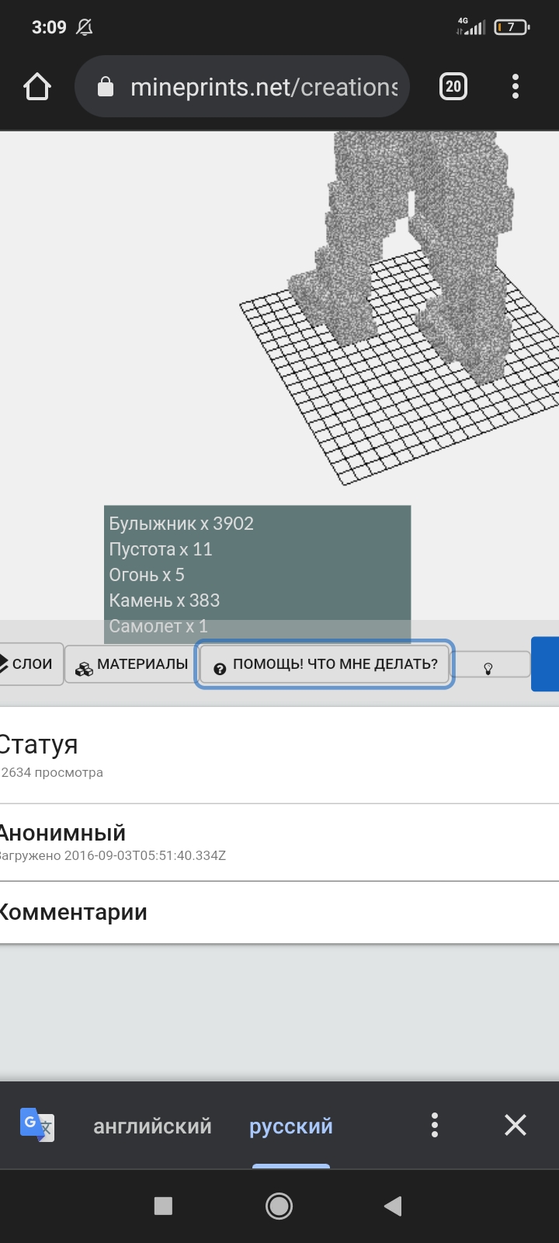Tap the lightbulb button
The height and width of the screenshot is (1243, 559).
(x=490, y=666)
